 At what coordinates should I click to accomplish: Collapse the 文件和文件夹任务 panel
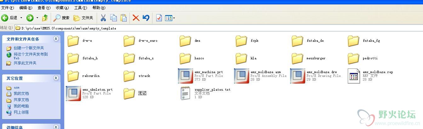tap(56, 39)
